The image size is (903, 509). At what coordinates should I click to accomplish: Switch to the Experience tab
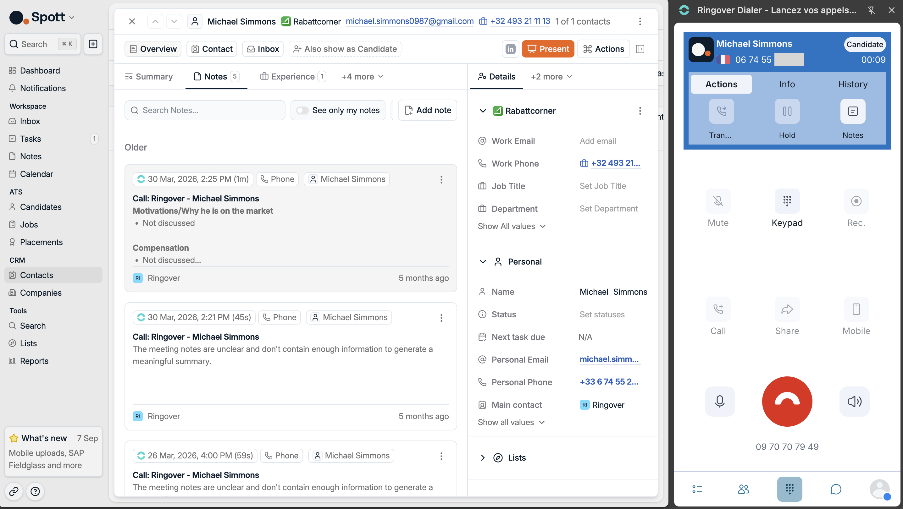[x=293, y=77]
